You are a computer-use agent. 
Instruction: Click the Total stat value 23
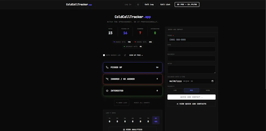click(x=110, y=33)
